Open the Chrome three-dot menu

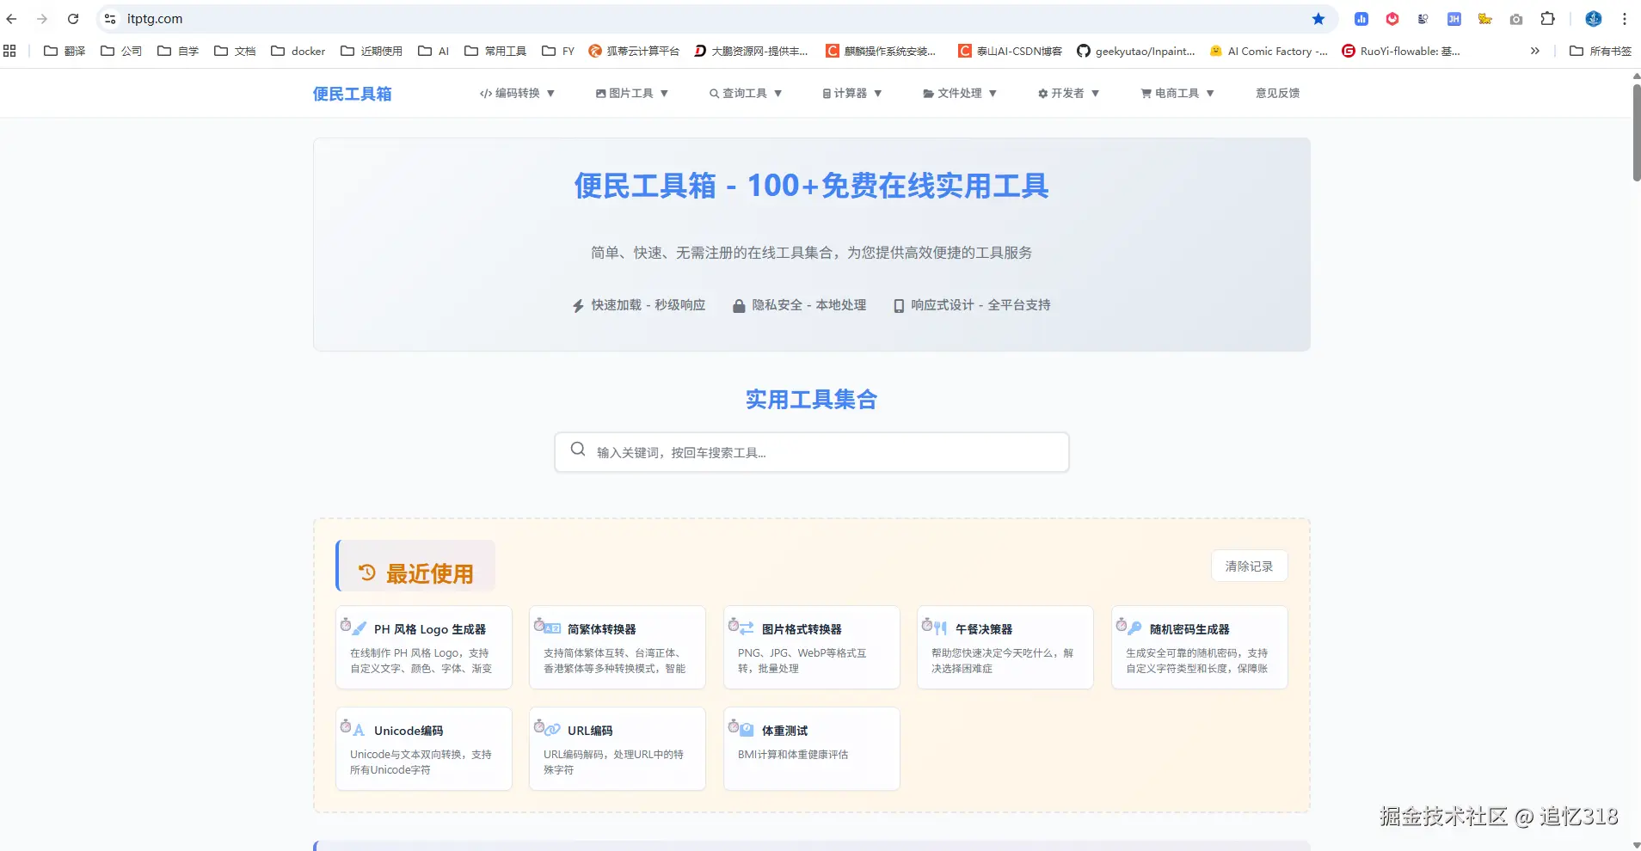1625,19
